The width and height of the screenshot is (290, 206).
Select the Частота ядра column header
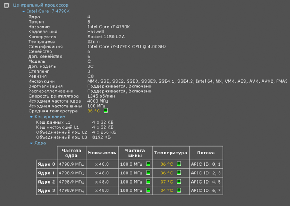71,153
